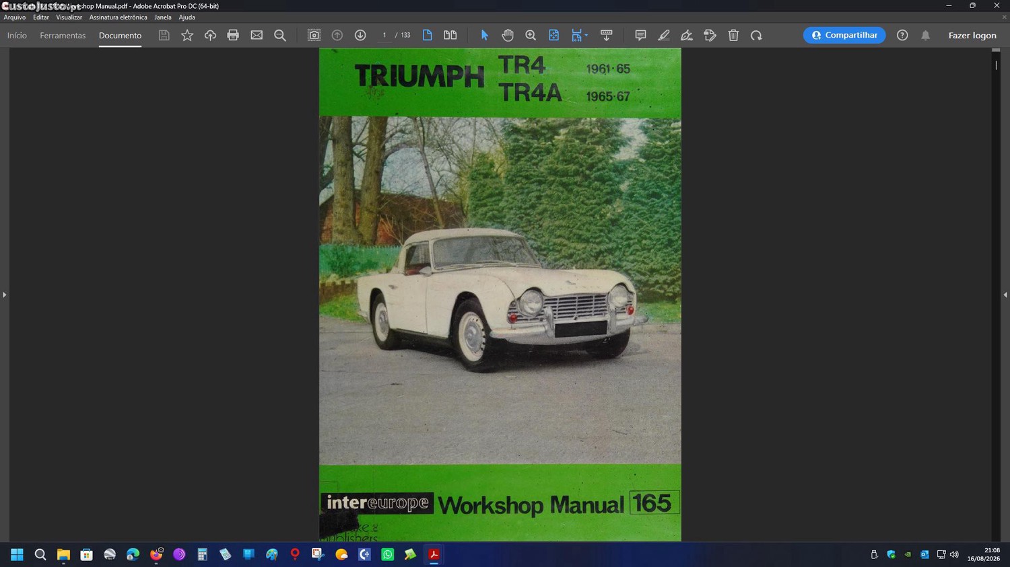Viewport: 1010px width, 567px height.
Task: Open Firefox from the taskbar
Action: 156,554
